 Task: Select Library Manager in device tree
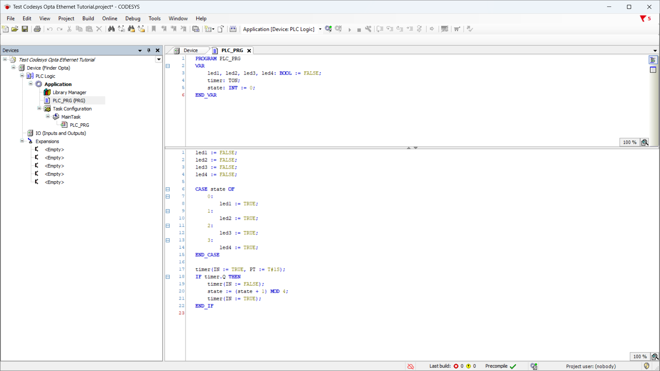pos(69,92)
